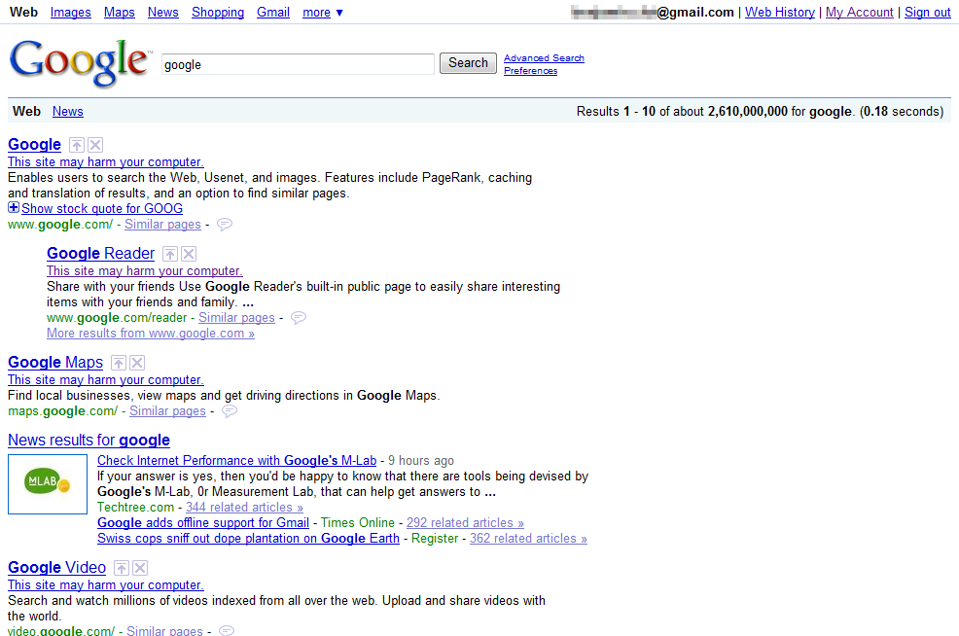Viewport: 959px width, 636px height.
Task: Click comment bubble for www.google.com result
Action: point(225,225)
